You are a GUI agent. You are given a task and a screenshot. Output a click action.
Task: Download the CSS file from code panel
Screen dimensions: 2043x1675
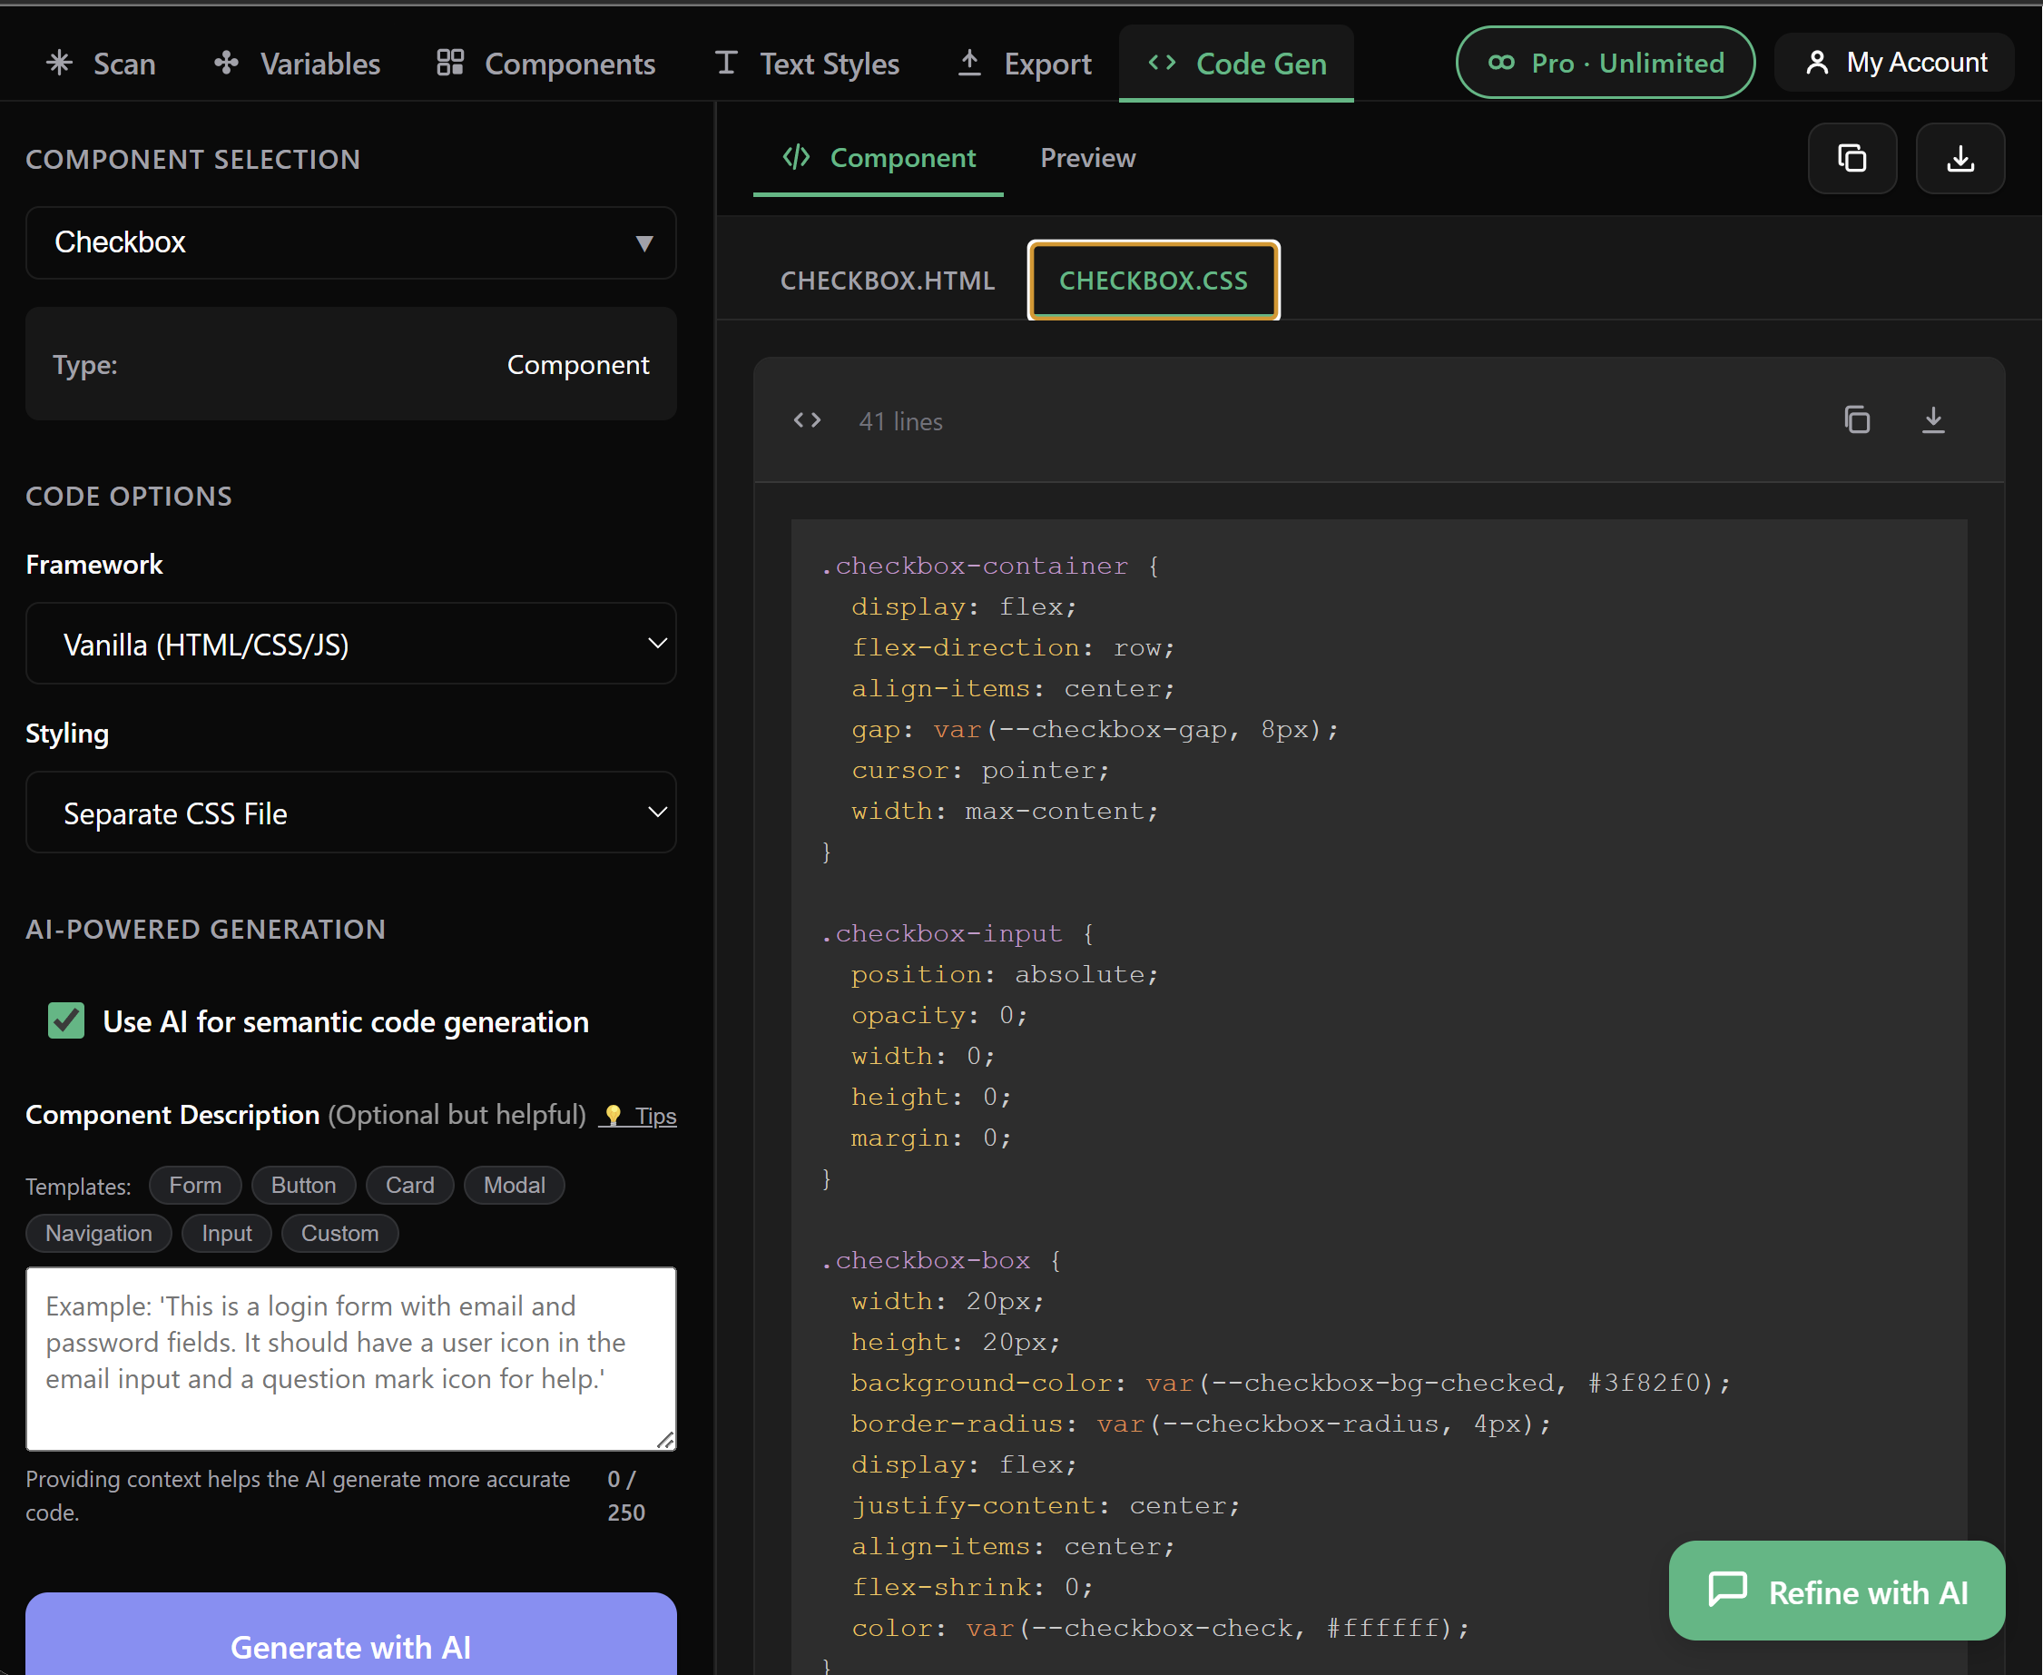[1934, 419]
